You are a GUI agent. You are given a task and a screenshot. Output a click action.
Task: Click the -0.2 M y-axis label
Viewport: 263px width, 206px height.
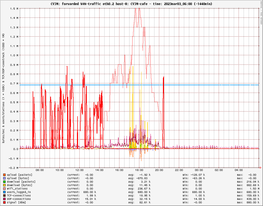(14, 168)
